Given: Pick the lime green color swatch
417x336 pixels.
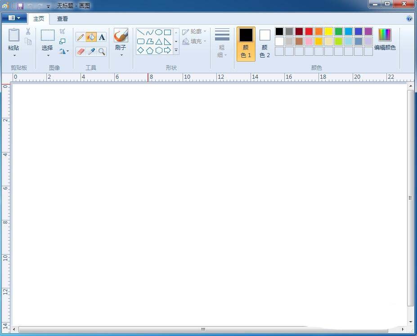Looking at the screenshot, I should [x=339, y=41].
